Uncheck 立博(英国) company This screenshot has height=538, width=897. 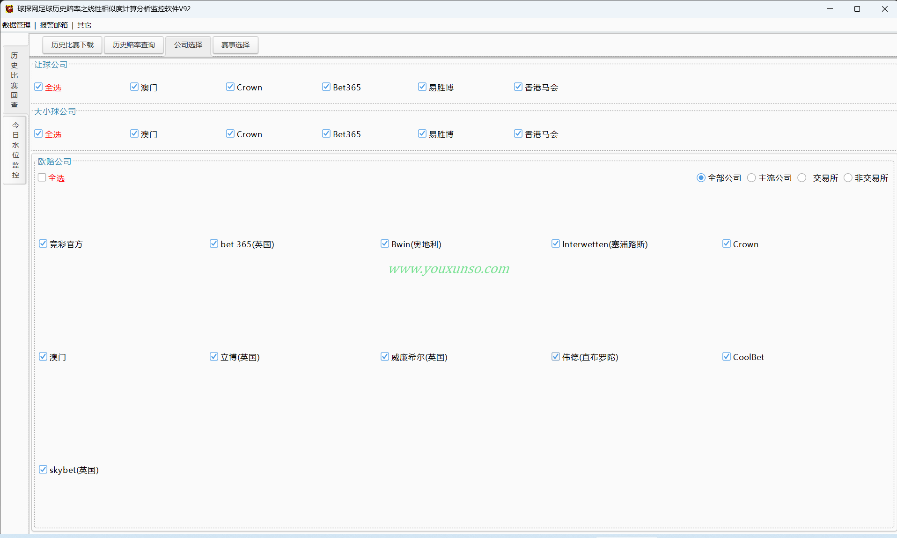tap(214, 357)
